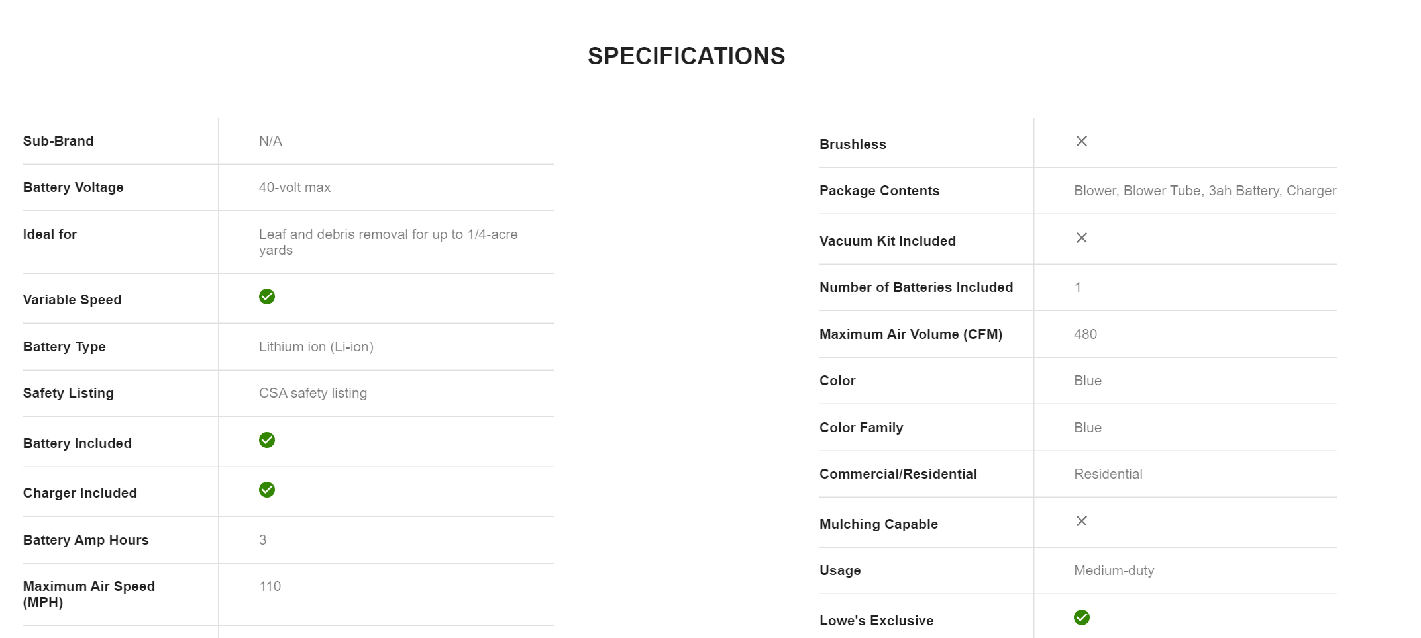
Task: Click the Mulching Capable X icon
Action: 1081,521
